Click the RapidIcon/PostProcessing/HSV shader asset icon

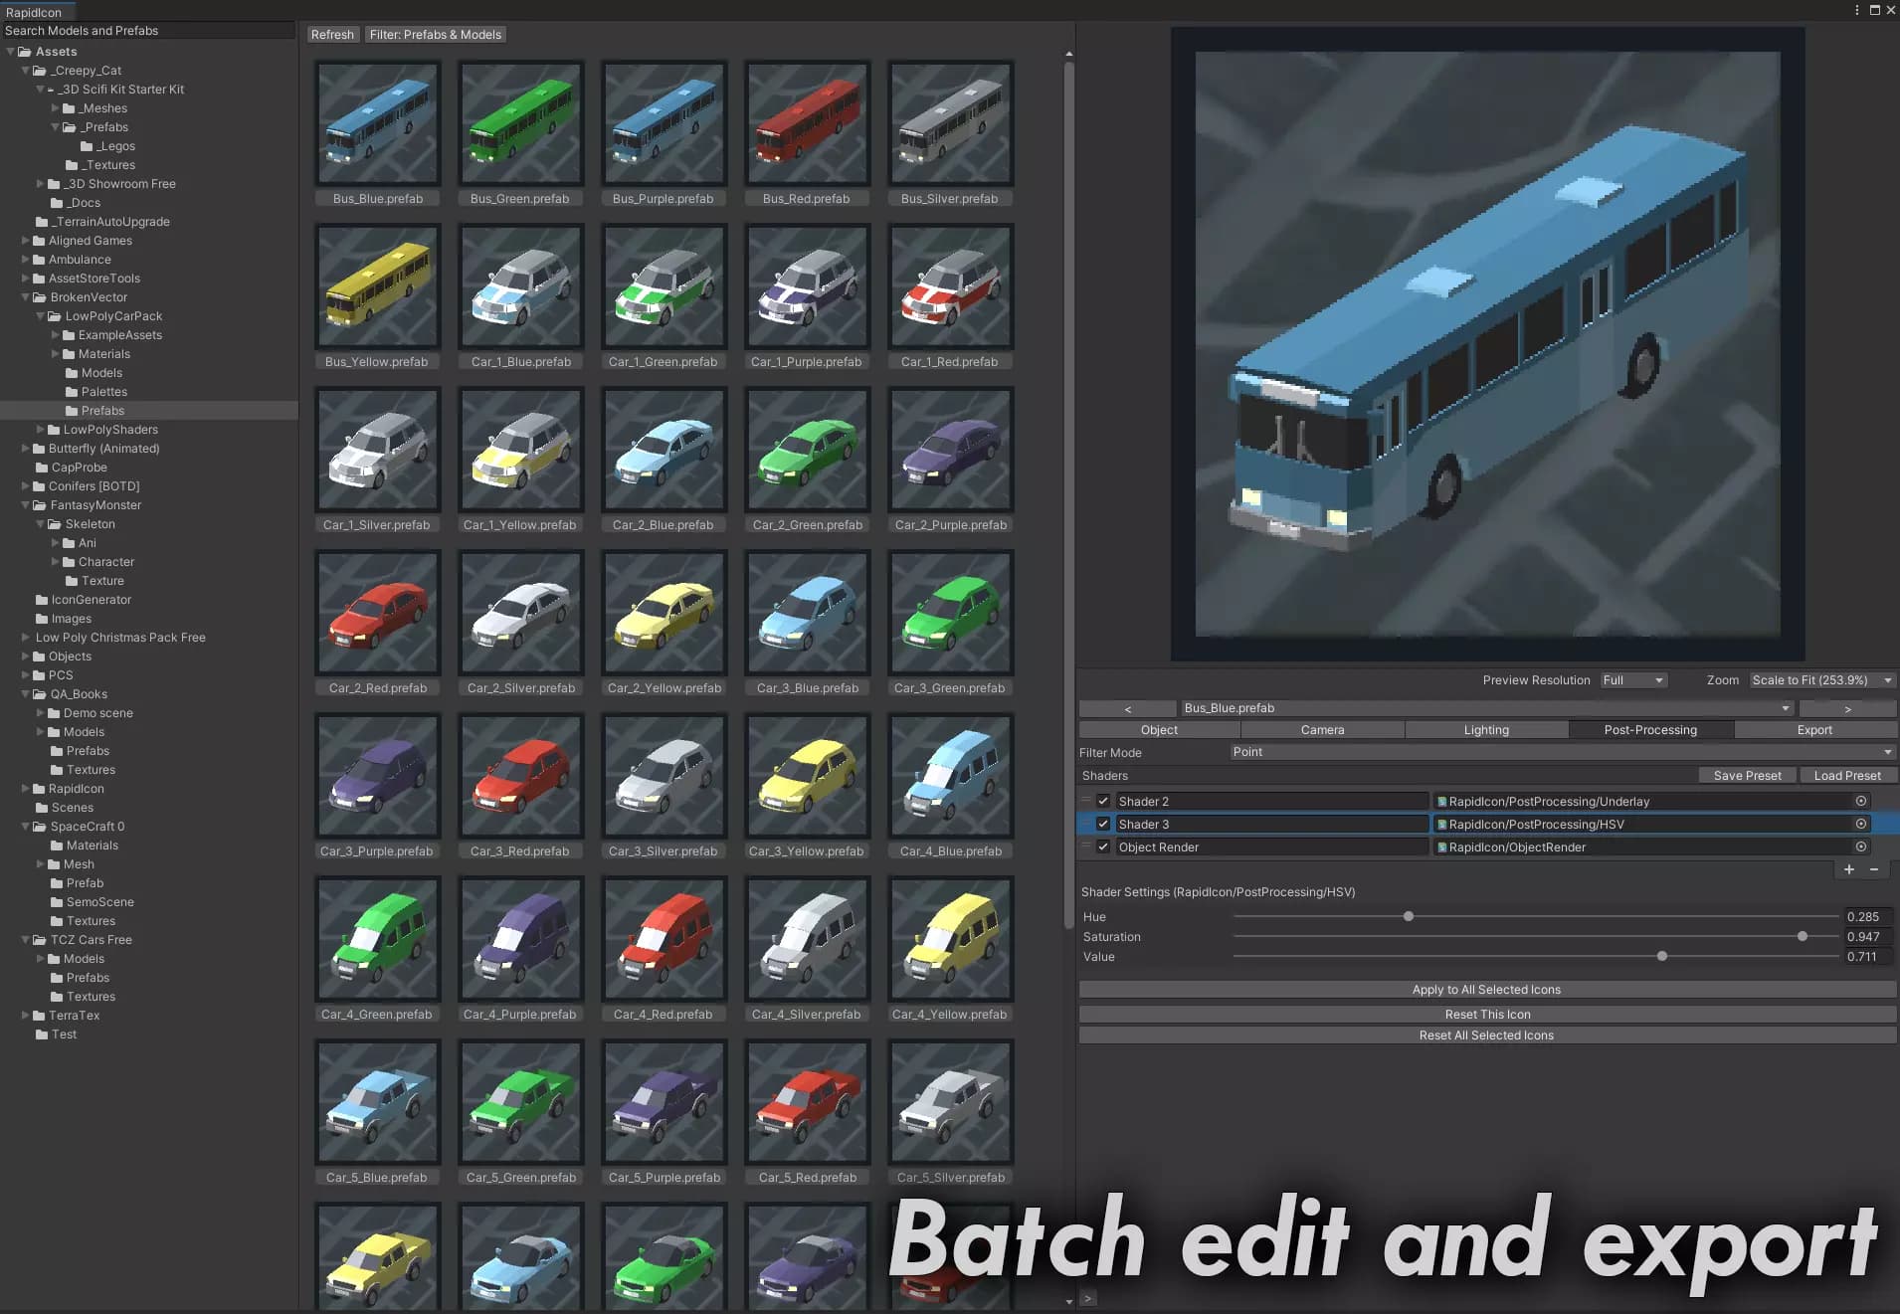(1441, 824)
